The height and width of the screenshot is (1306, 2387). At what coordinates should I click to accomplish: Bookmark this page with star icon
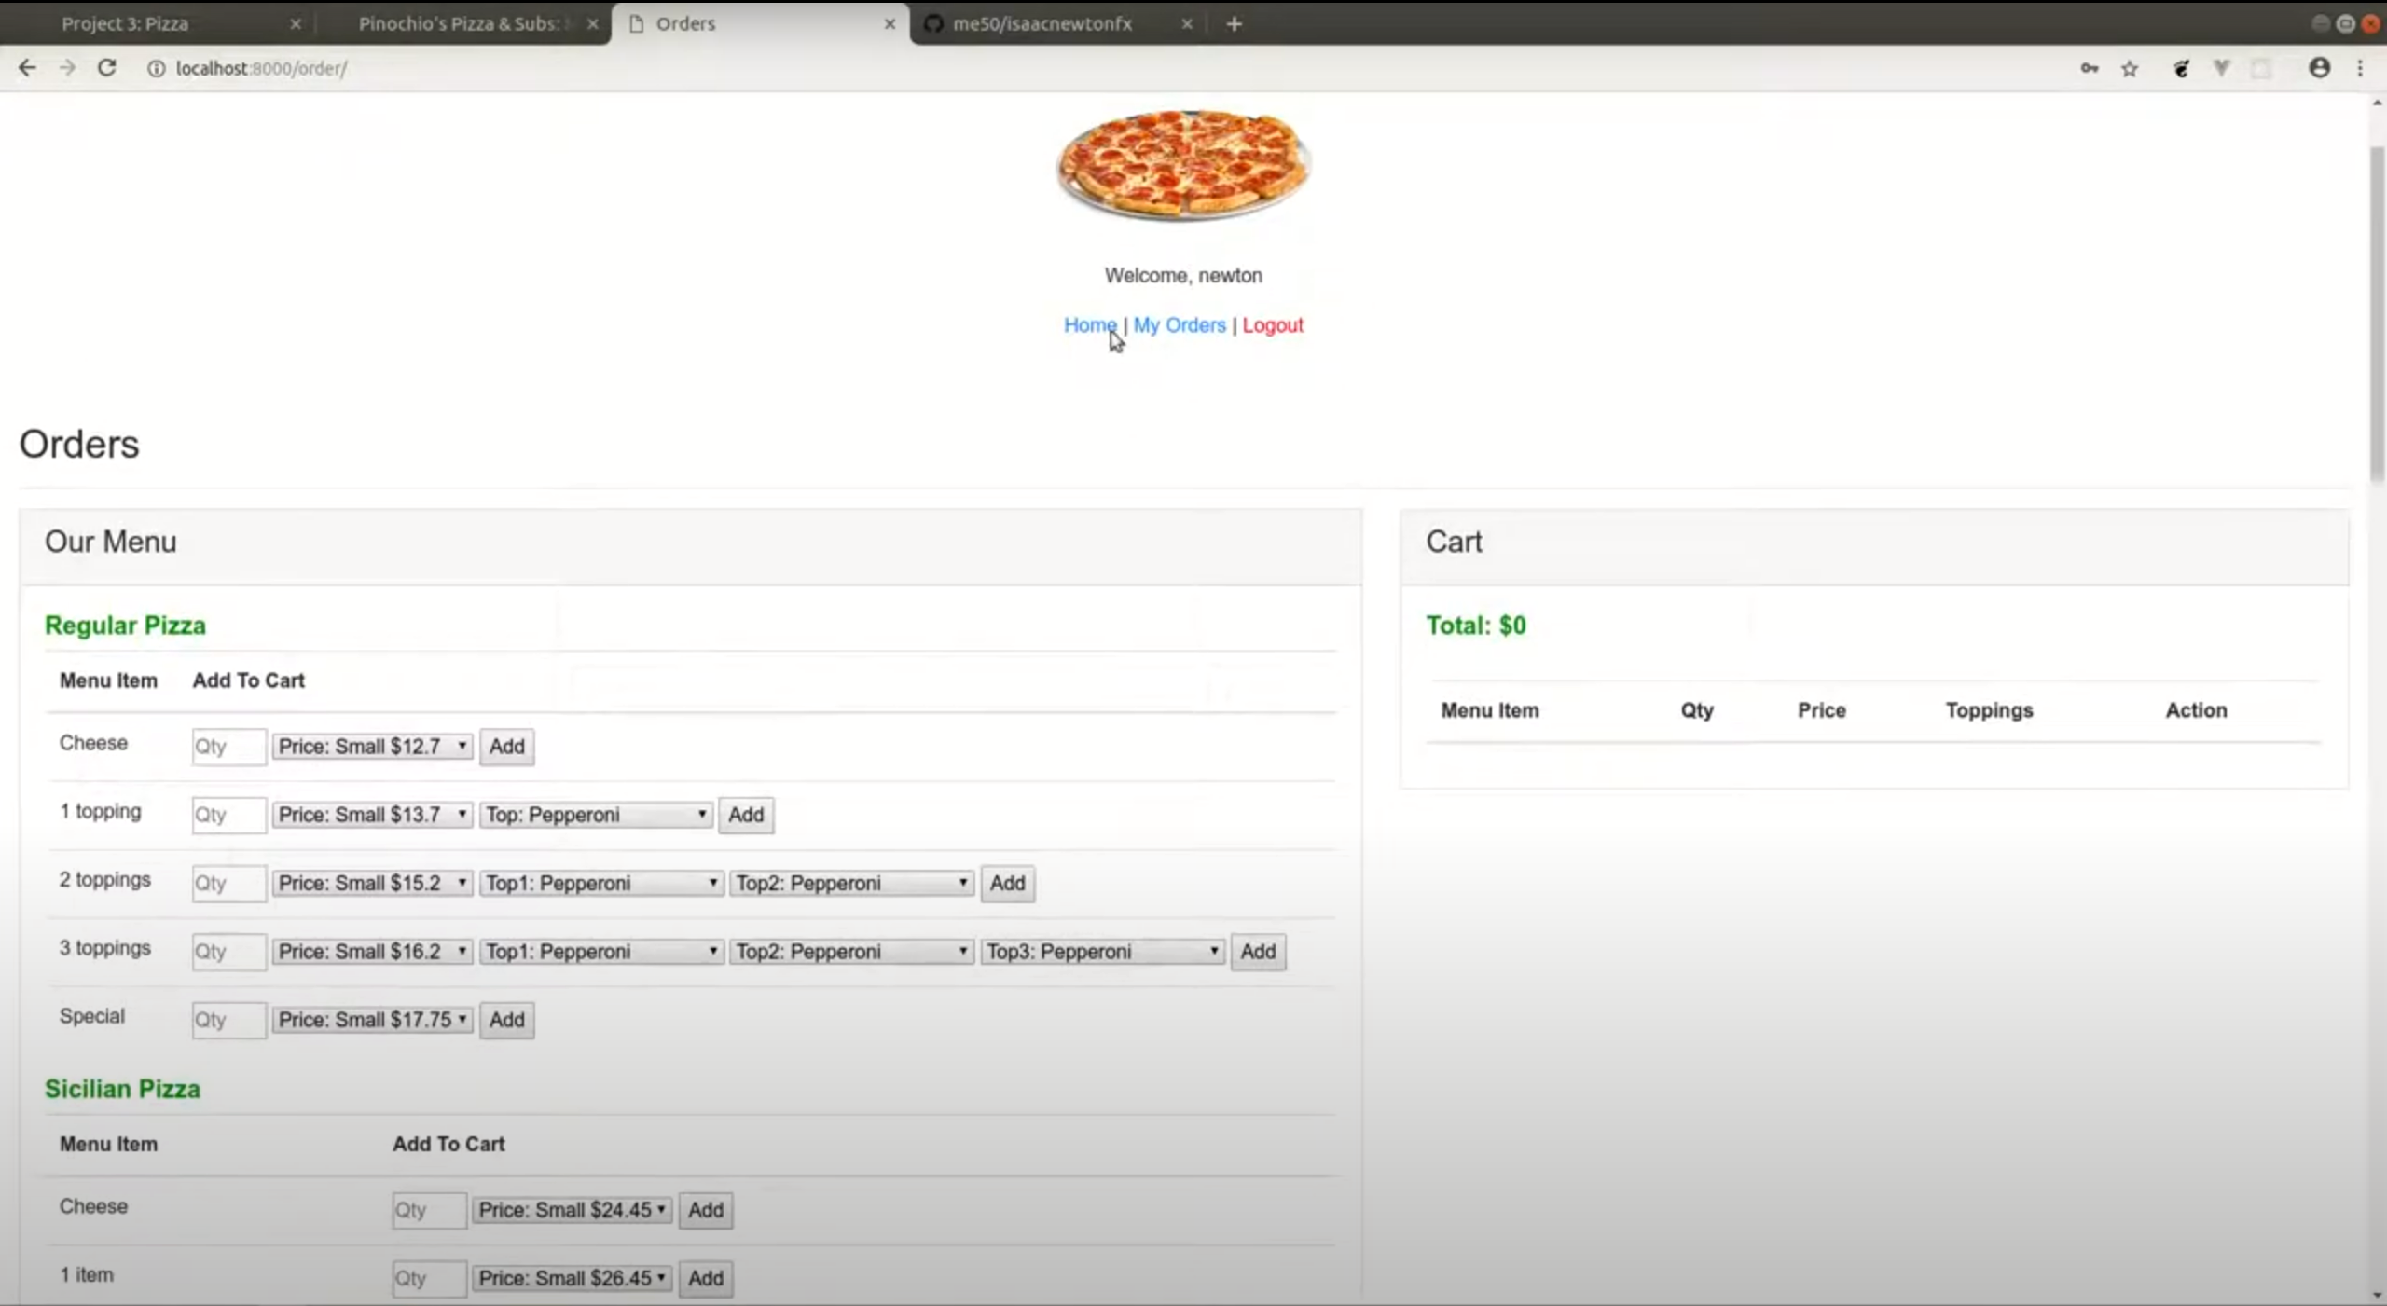pyautogui.click(x=2130, y=68)
